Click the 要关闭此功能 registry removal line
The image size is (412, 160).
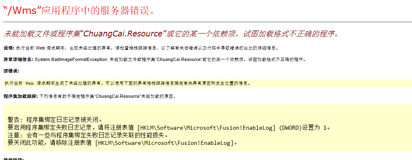point(122,143)
